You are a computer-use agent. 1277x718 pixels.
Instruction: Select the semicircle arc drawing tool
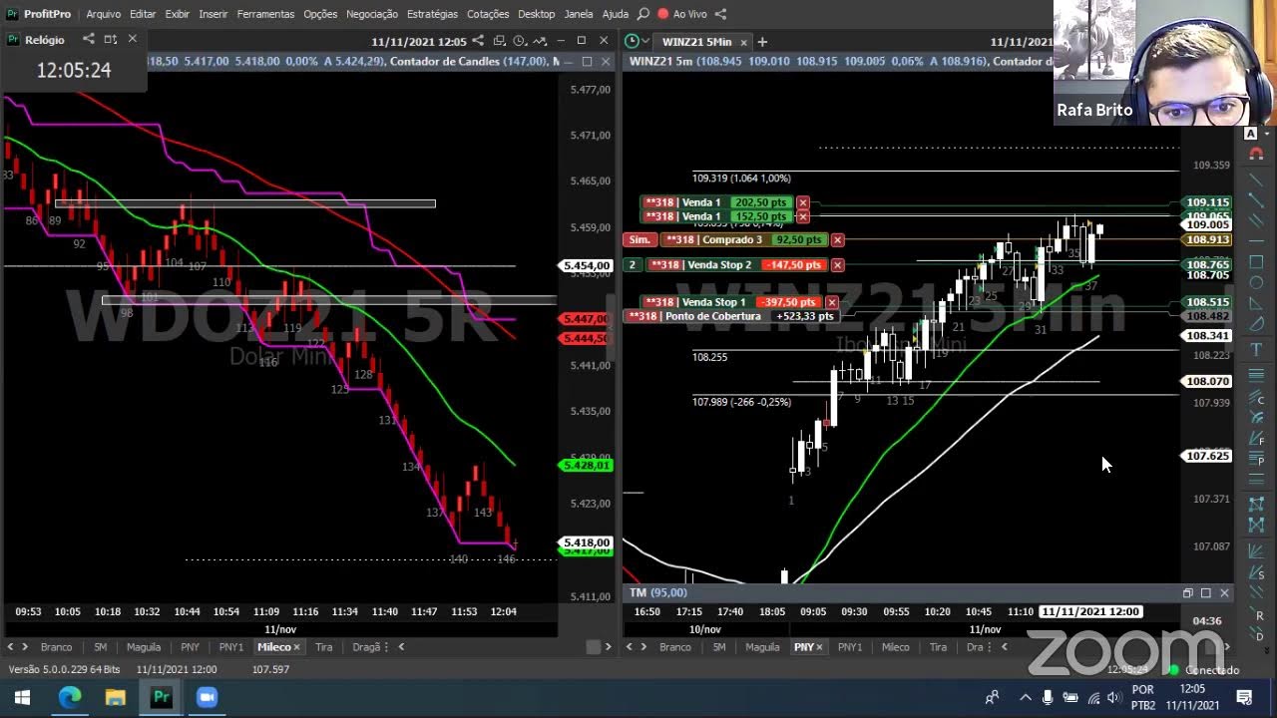(x=1256, y=326)
